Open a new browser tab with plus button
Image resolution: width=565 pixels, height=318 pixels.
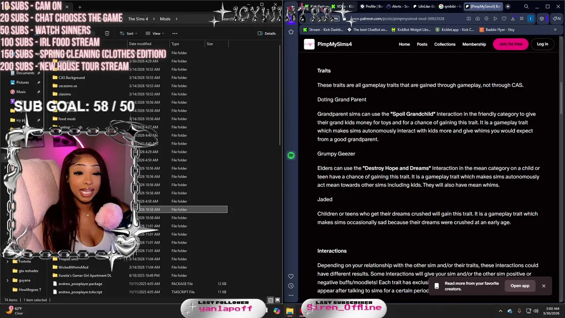coord(508,7)
